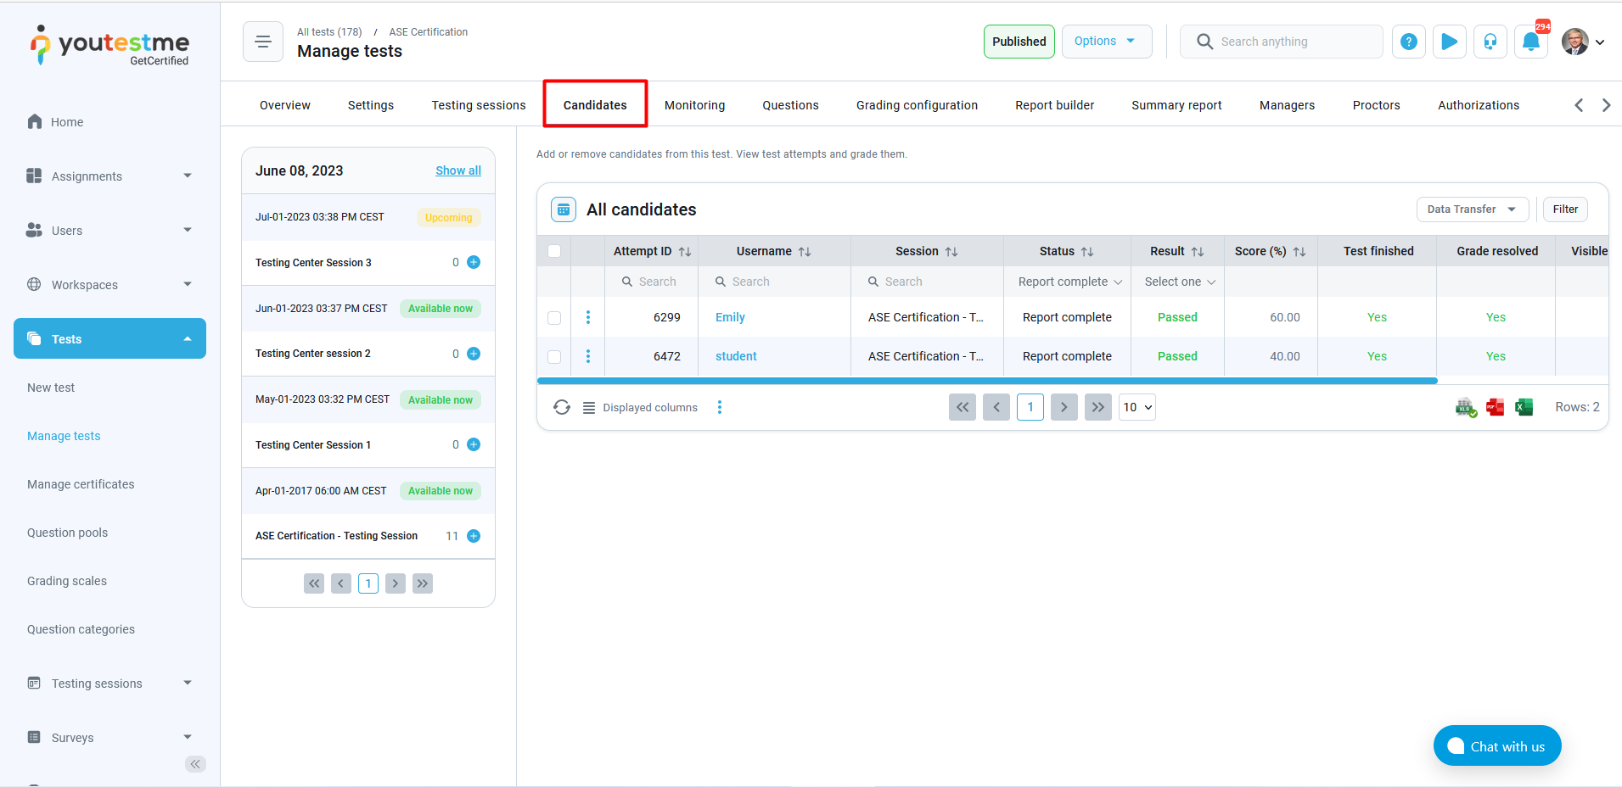Collapse the Tests sidebar section

pyautogui.click(x=187, y=338)
